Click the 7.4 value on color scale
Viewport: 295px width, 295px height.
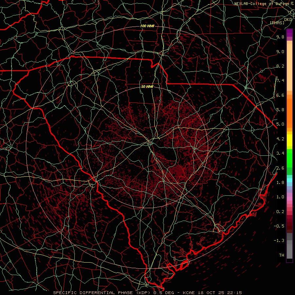point(280,81)
